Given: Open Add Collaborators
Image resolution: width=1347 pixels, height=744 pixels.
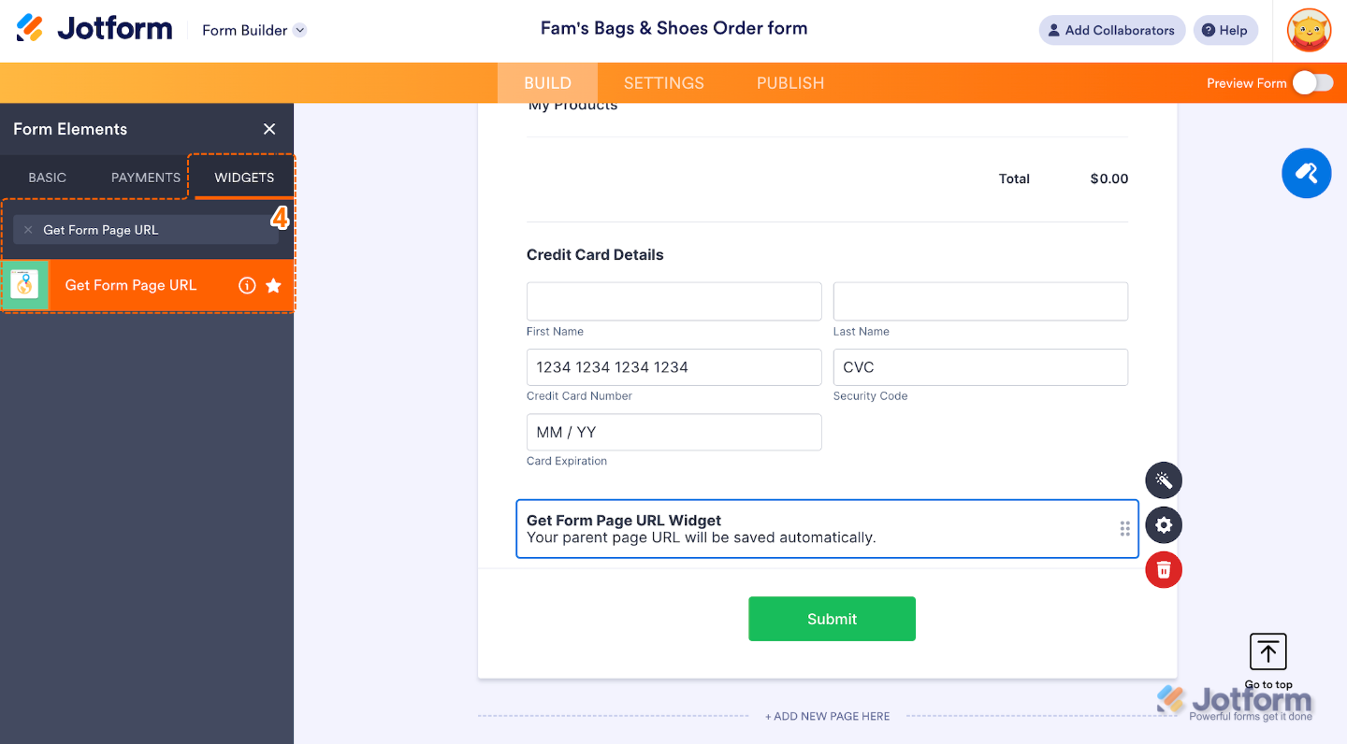Looking at the screenshot, I should [1111, 30].
